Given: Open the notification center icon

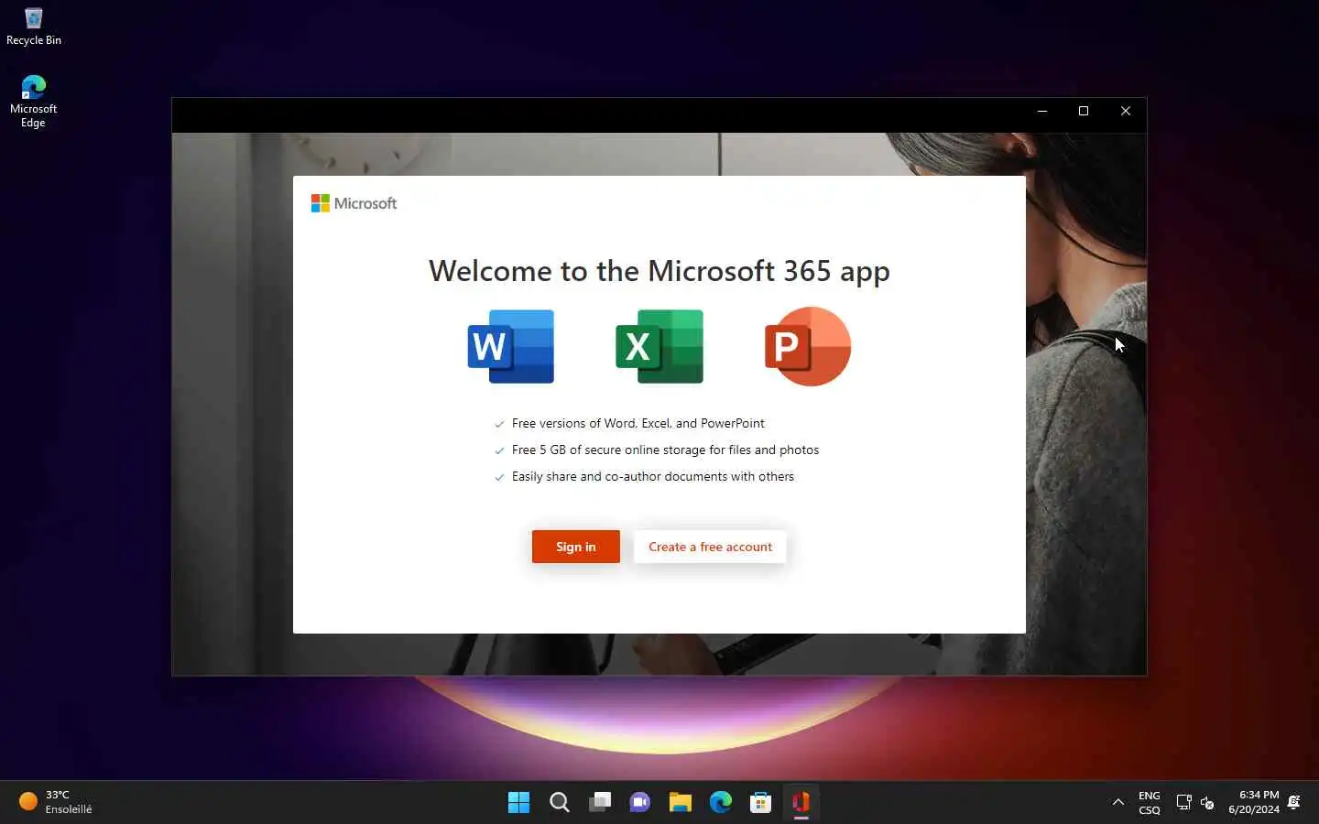Looking at the screenshot, I should click(1294, 803).
